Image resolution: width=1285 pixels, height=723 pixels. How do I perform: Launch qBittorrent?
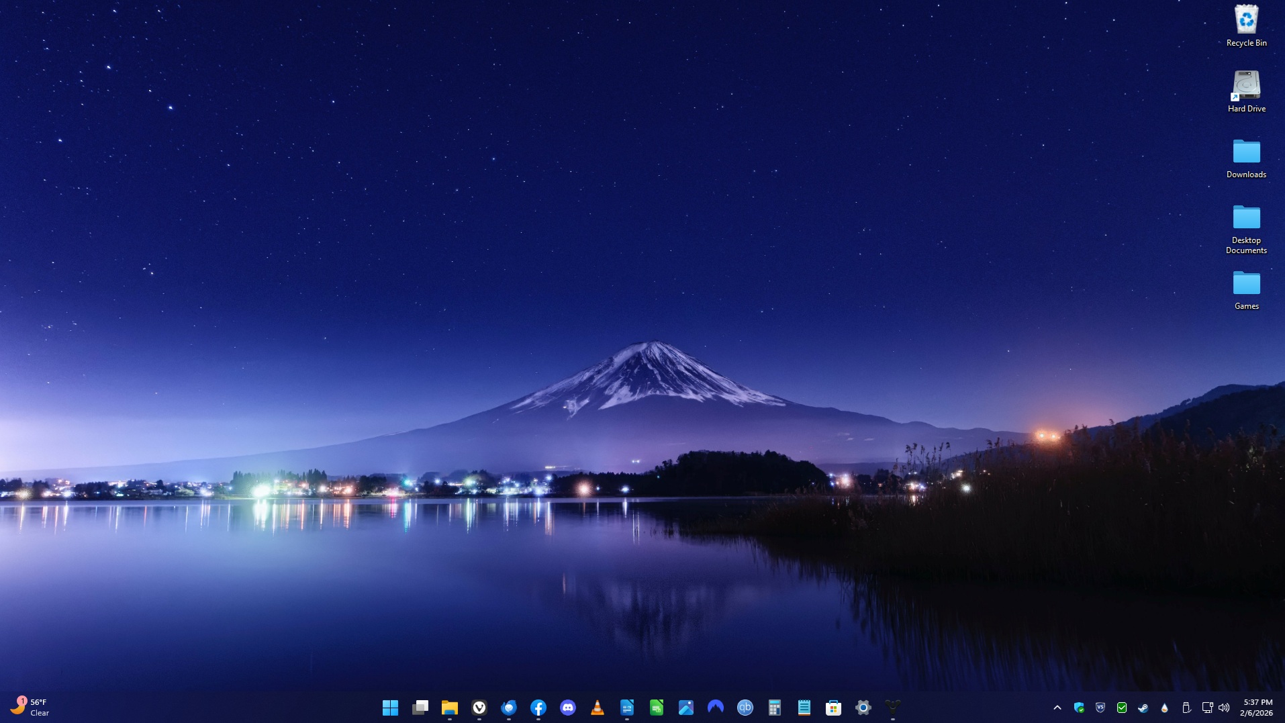click(745, 707)
